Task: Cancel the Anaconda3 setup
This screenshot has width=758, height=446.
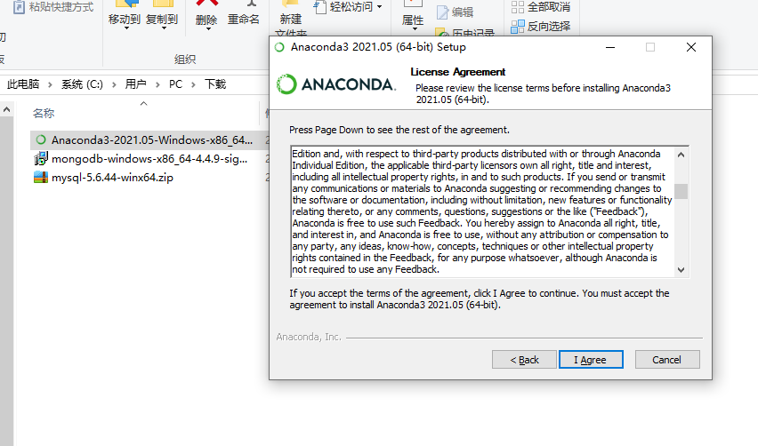Action: (667, 360)
